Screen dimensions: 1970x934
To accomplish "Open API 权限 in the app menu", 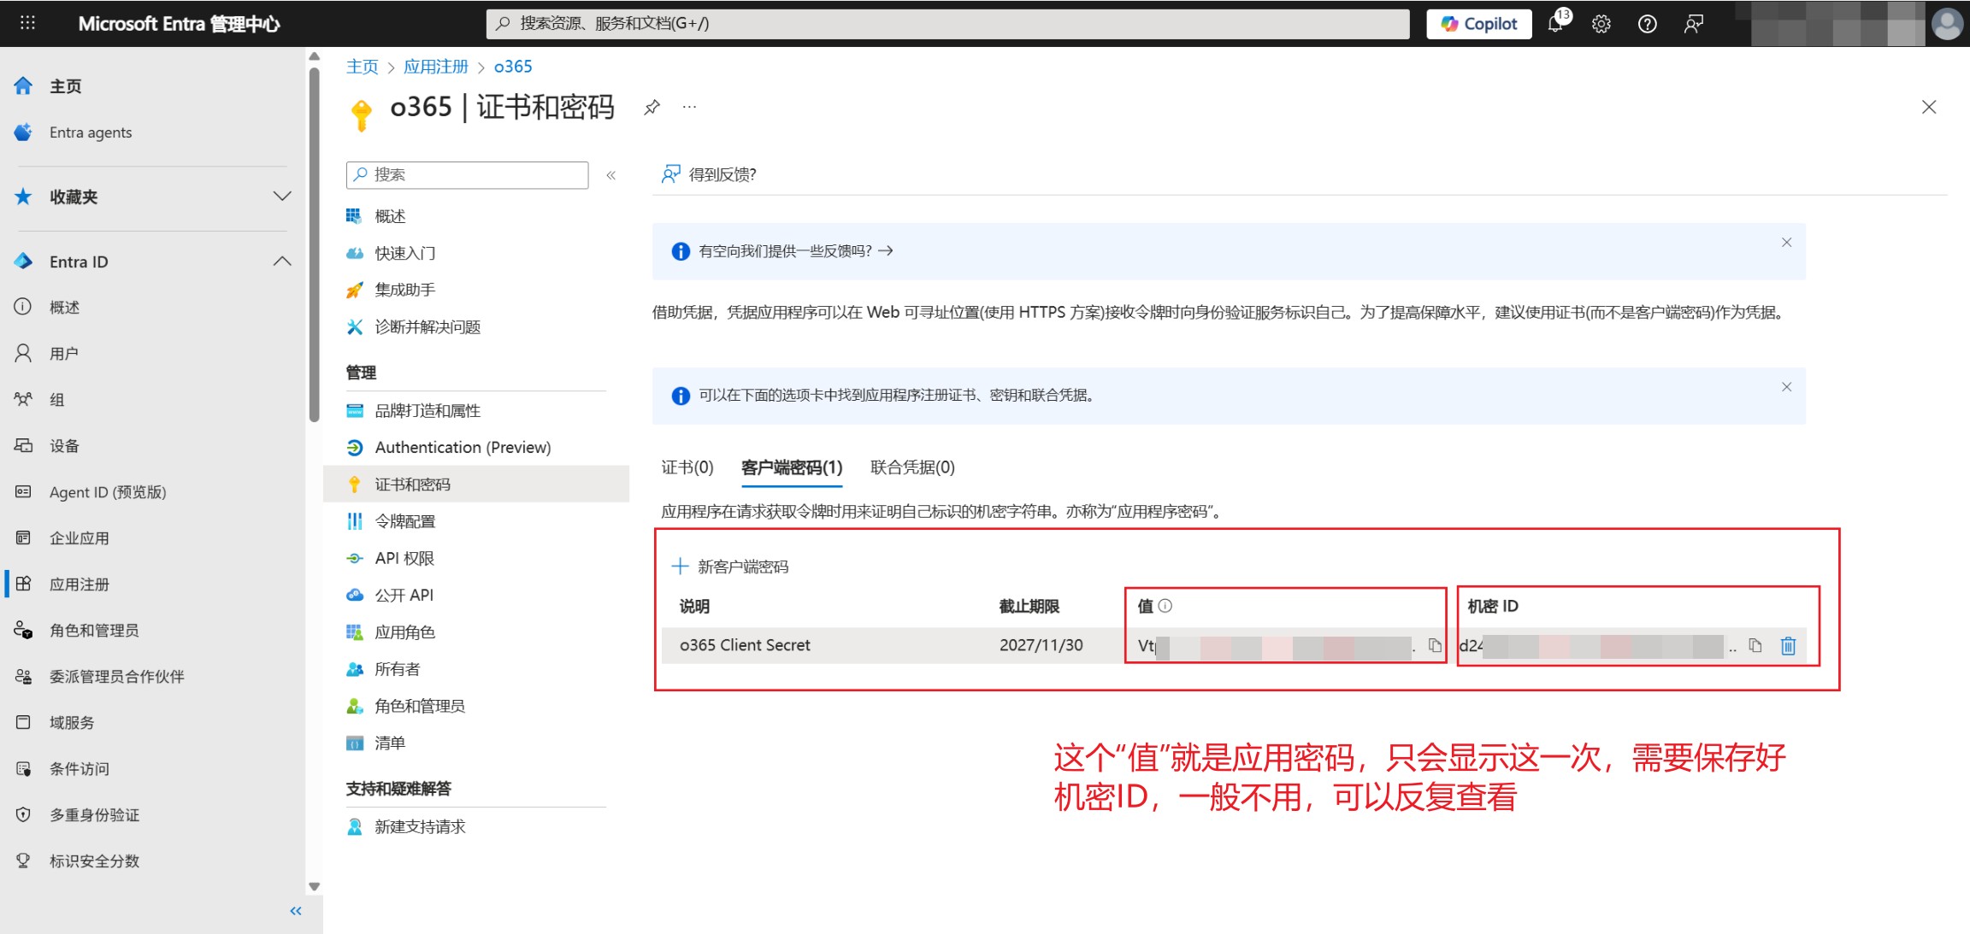I will pyautogui.click(x=404, y=558).
